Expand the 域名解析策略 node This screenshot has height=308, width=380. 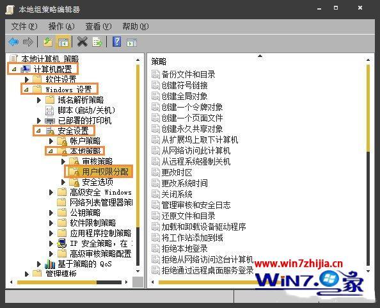39,100
